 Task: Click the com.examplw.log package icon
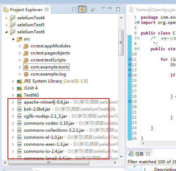(x=26, y=74)
